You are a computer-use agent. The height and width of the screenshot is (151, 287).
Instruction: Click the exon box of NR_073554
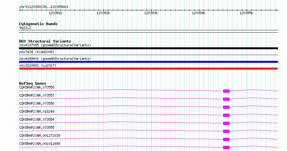point(226,123)
